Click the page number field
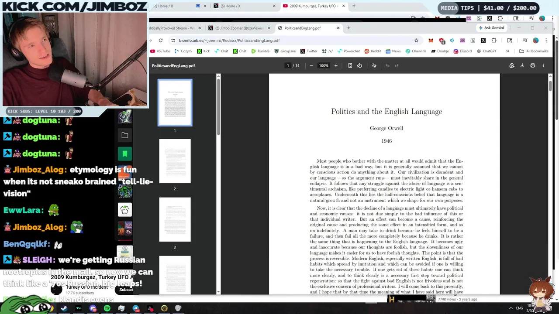The width and height of the screenshot is (559, 314). coord(288,65)
